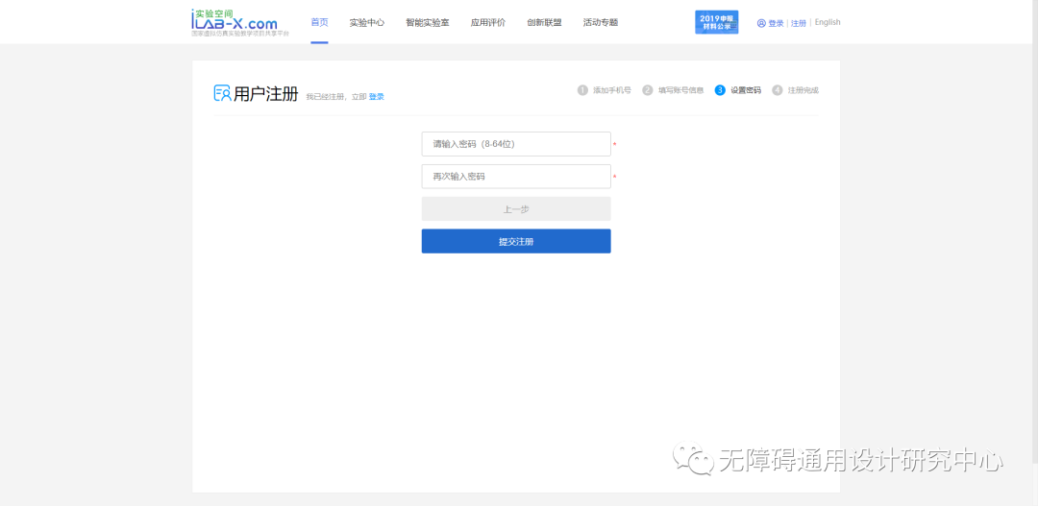Viewport: 1038px width, 506px height.
Task: Select 应用评价 in top navigation
Action: tap(487, 22)
